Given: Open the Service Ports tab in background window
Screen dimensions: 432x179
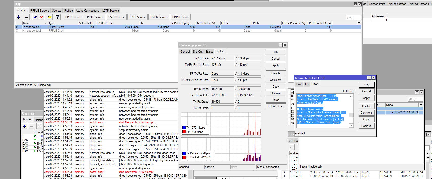Looking at the screenshot, I should [x=377, y=4].
